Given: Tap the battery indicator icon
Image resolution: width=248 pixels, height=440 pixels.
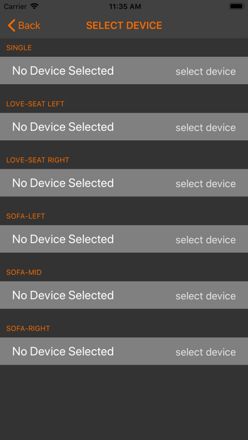Looking at the screenshot, I should point(237,6).
